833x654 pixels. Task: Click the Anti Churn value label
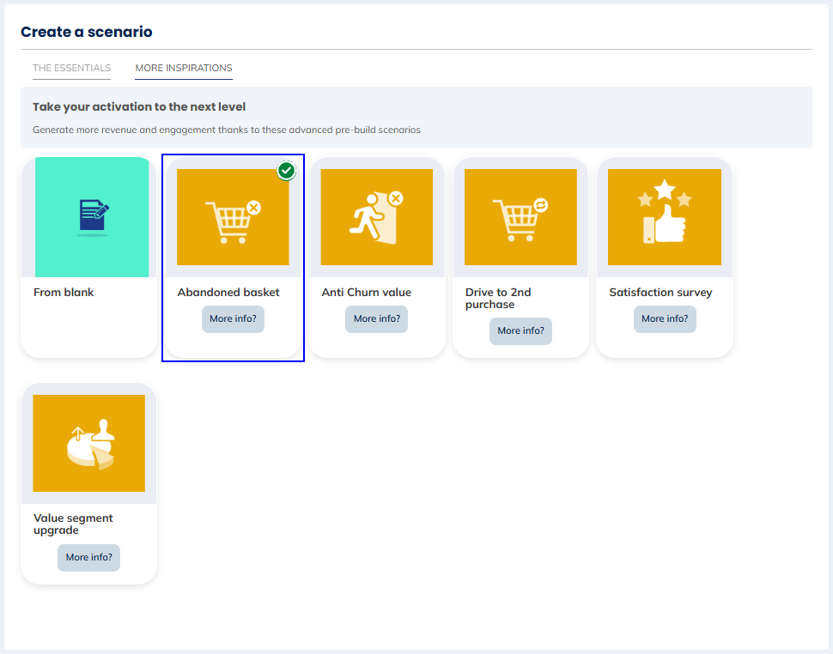click(x=366, y=293)
